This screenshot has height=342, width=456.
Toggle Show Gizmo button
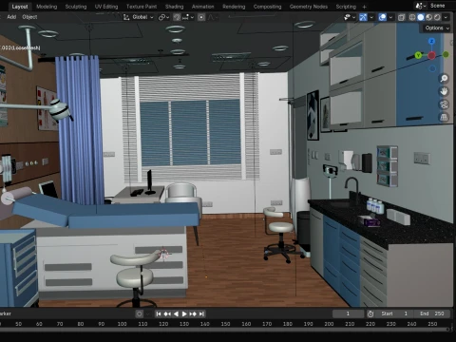tap(363, 17)
